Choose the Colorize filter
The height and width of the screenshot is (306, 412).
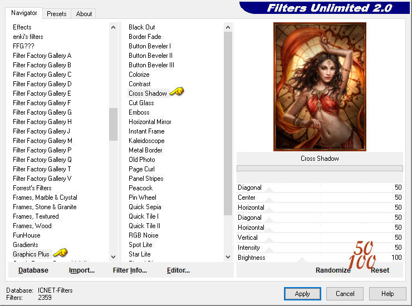point(139,75)
